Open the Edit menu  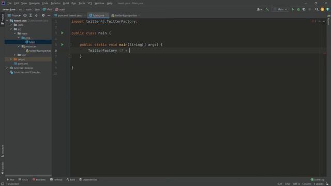pos(16,4)
